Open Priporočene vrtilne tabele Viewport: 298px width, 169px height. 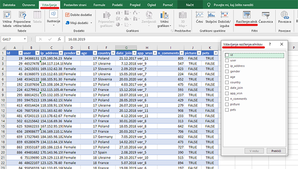pos(22,19)
